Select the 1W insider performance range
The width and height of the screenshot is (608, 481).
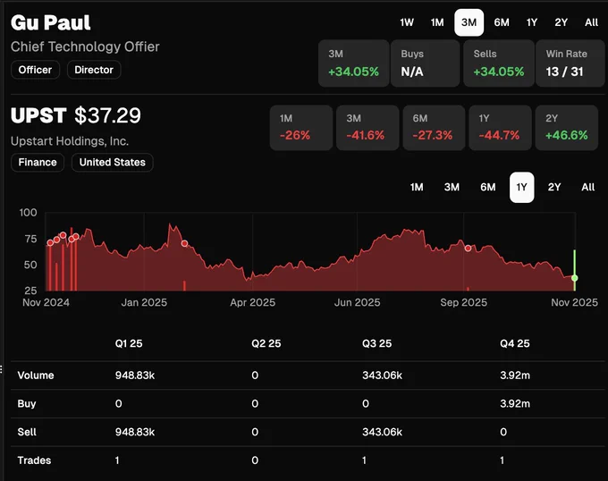click(407, 22)
